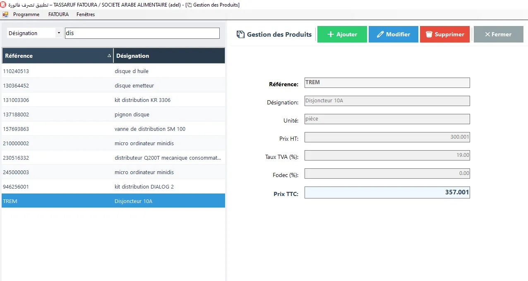
Task: Select row 'kit distribution KR 3306'
Action: pos(113,100)
